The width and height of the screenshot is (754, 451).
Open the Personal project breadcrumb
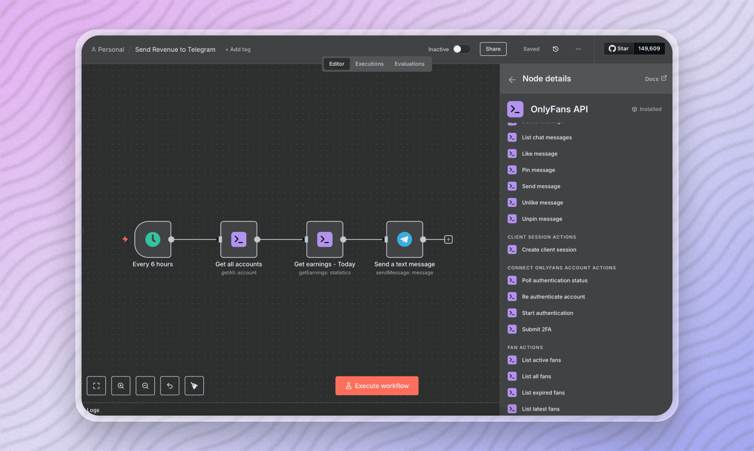pyautogui.click(x=108, y=49)
